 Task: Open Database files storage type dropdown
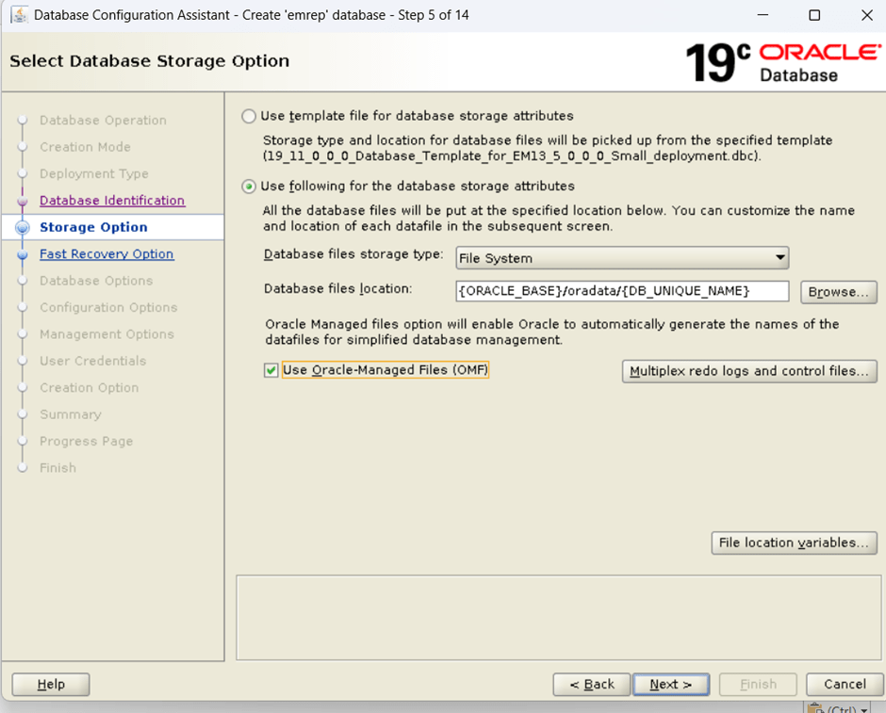(621, 258)
